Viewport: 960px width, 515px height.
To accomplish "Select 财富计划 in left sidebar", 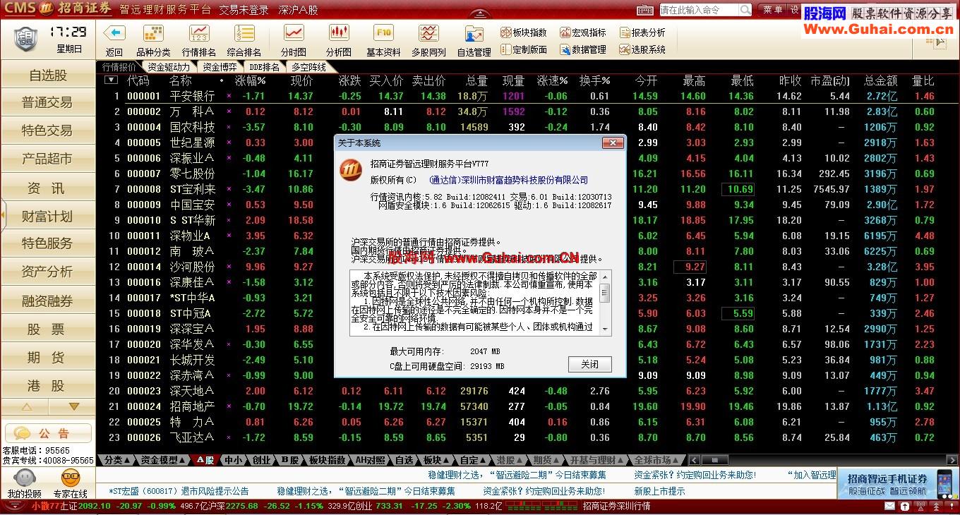I will click(x=47, y=216).
